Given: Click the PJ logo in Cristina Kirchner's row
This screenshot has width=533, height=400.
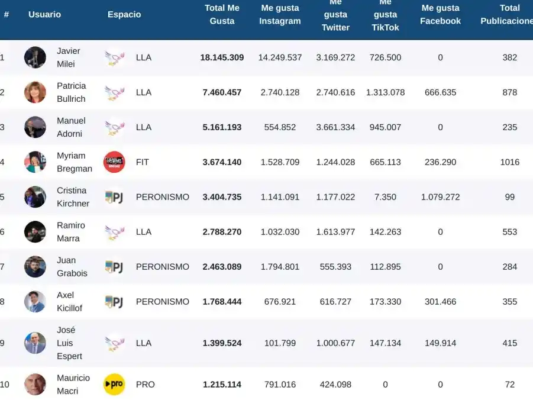Looking at the screenshot, I should point(114,197).
